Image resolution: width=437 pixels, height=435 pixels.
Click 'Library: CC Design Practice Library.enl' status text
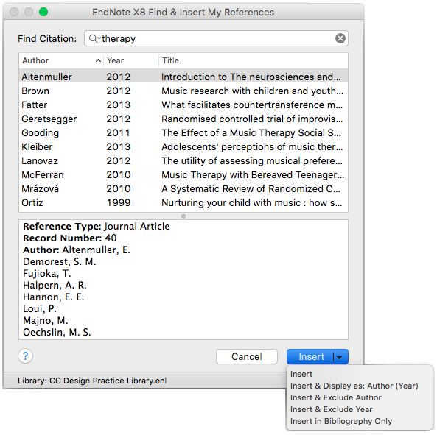pos(92,381)
